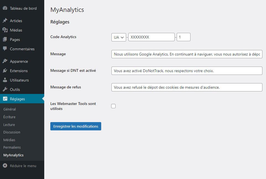The width and height of the screenshot is (266, 179).
Task: Click the Médias camera-music icon in main menu
Action: 5,30
